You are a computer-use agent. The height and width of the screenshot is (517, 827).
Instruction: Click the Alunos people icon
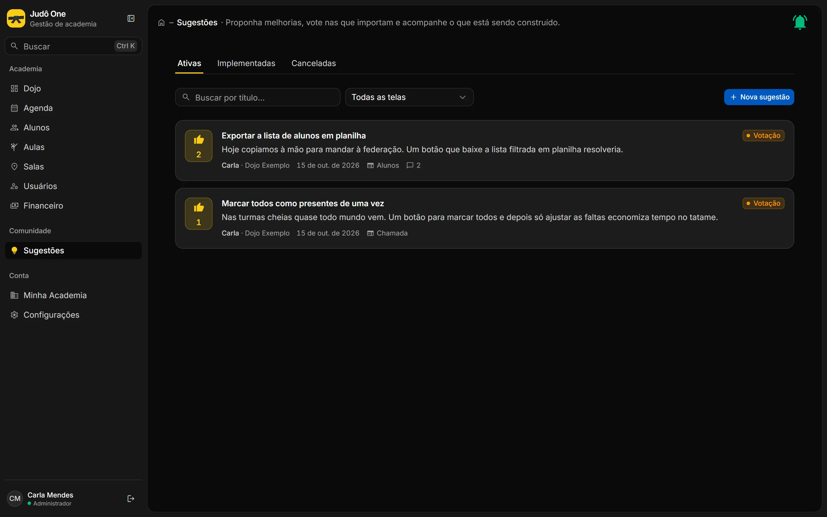pos(14,128)
